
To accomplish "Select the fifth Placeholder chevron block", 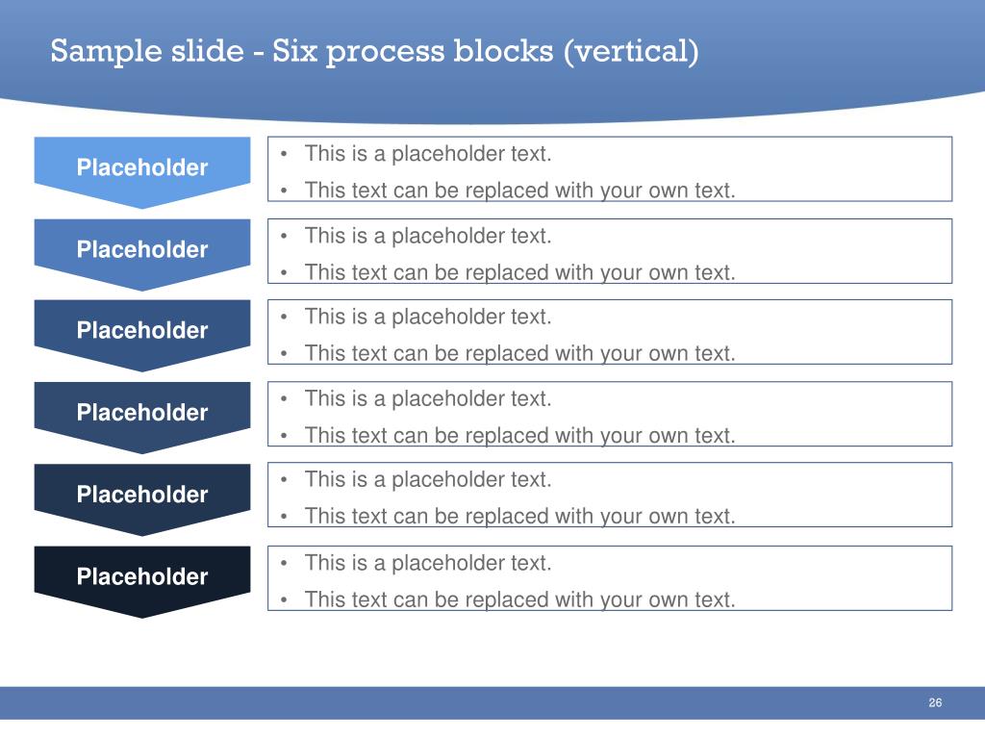I will [142, 499].
